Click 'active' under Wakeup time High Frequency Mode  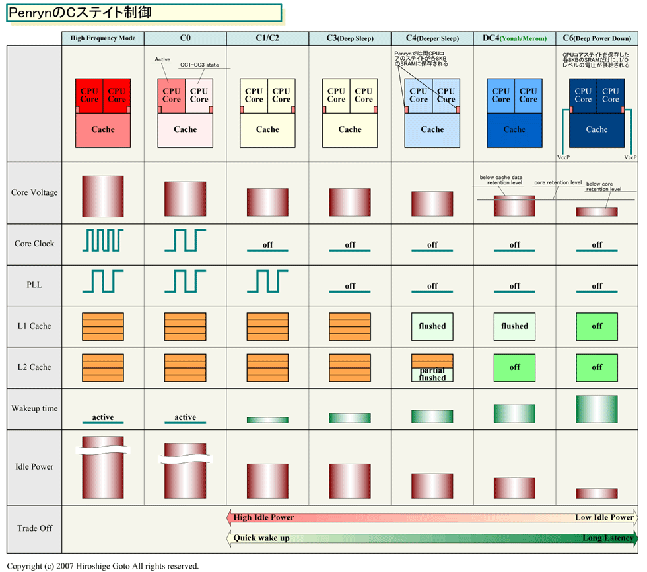103,417
